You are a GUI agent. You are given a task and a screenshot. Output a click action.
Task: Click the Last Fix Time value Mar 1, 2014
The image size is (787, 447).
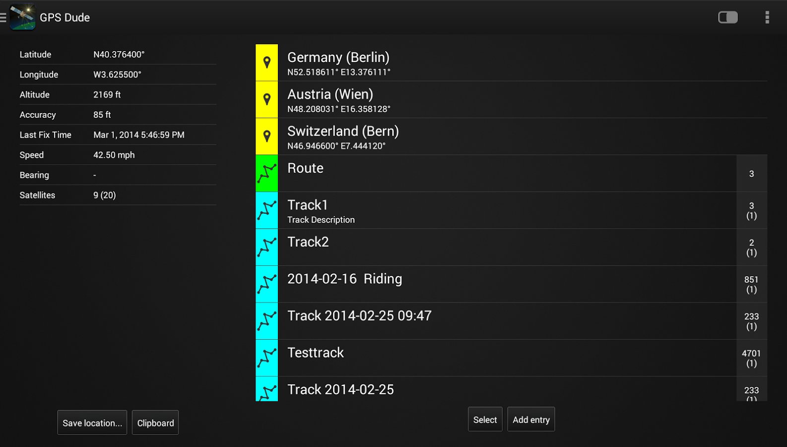click(x=139, y=135)
